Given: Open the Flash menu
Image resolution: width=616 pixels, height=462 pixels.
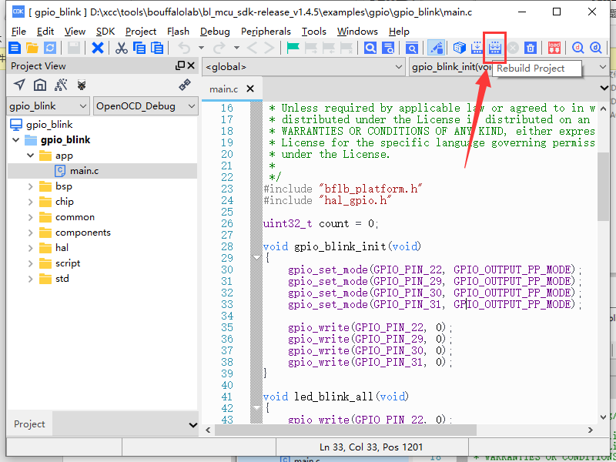Looking at the screenshot, I should pos(178,32).
